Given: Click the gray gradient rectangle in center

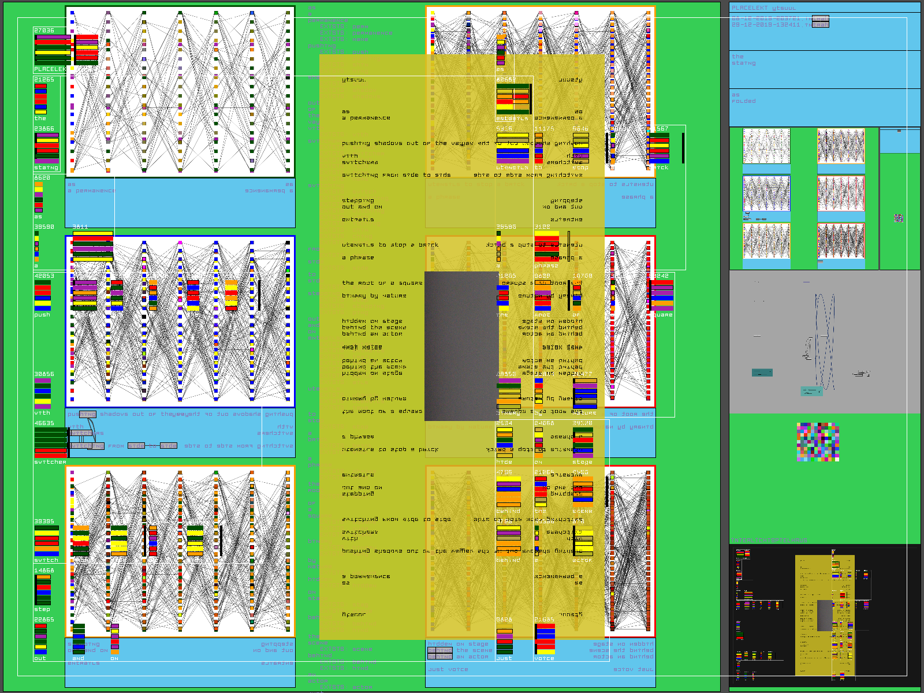Looking at the screenshot, I should pyautogui.click(x=461, y=346).
